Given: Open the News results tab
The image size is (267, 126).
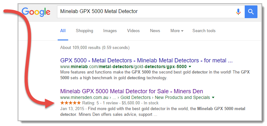Looking at the screenshot, I should (155, 31).
